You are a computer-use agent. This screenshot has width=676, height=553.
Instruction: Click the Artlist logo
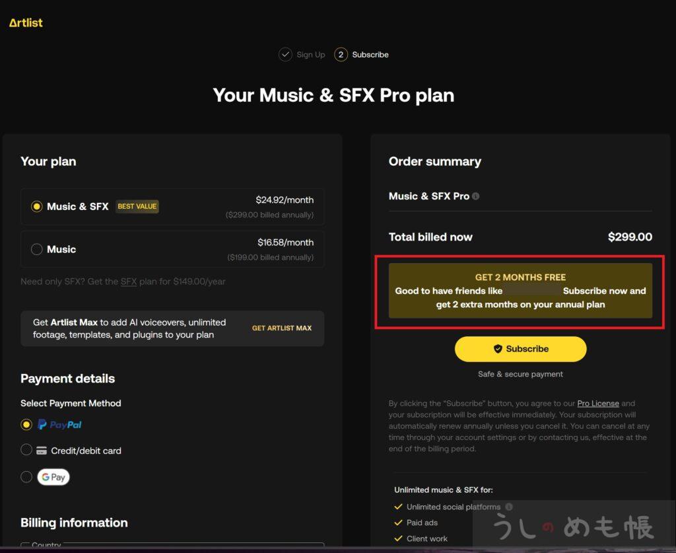[26, 23]
